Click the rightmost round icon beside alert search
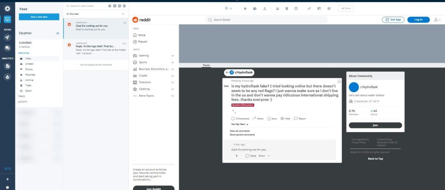The width and height of the screenshot is (445, 190). (x=124, y=6)
